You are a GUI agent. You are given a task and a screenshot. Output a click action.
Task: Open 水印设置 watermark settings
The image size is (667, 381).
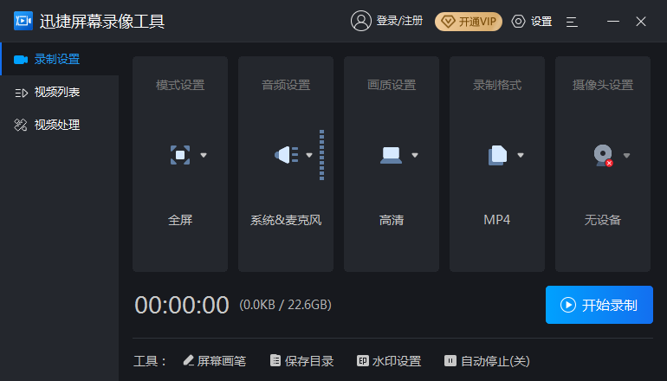click(x=389, y=361)
